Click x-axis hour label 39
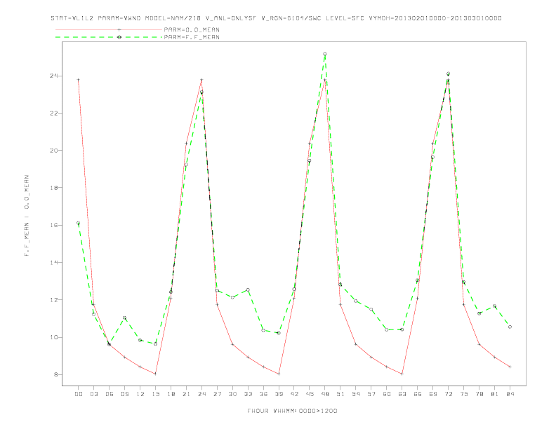 279,394
